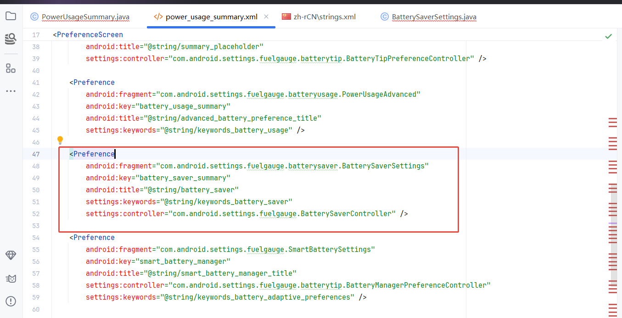Click the yellow light bulb intention icon
622x318 pixels.
(60, 140)
